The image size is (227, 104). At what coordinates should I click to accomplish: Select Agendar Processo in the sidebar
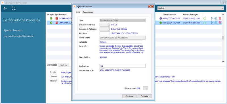(x=13, y=31)
